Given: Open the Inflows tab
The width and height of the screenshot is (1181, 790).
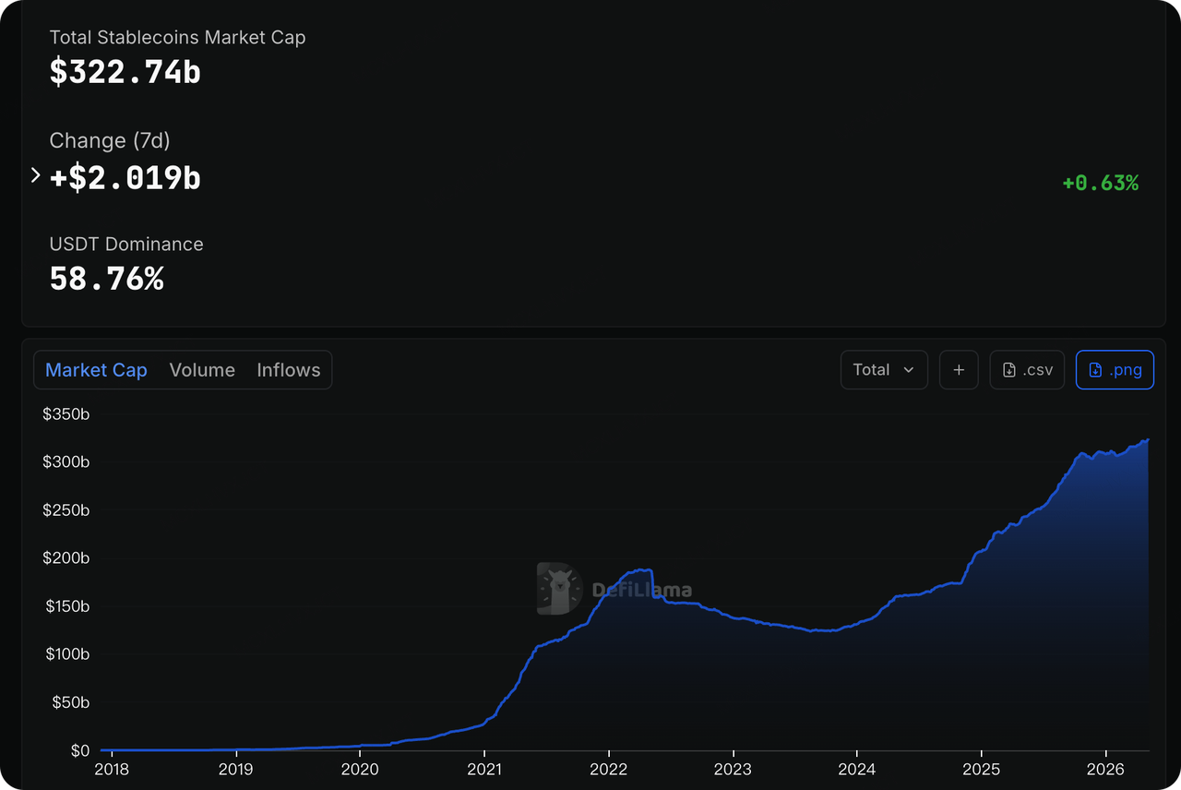Looking at the screenshot, I should (289, 370).
